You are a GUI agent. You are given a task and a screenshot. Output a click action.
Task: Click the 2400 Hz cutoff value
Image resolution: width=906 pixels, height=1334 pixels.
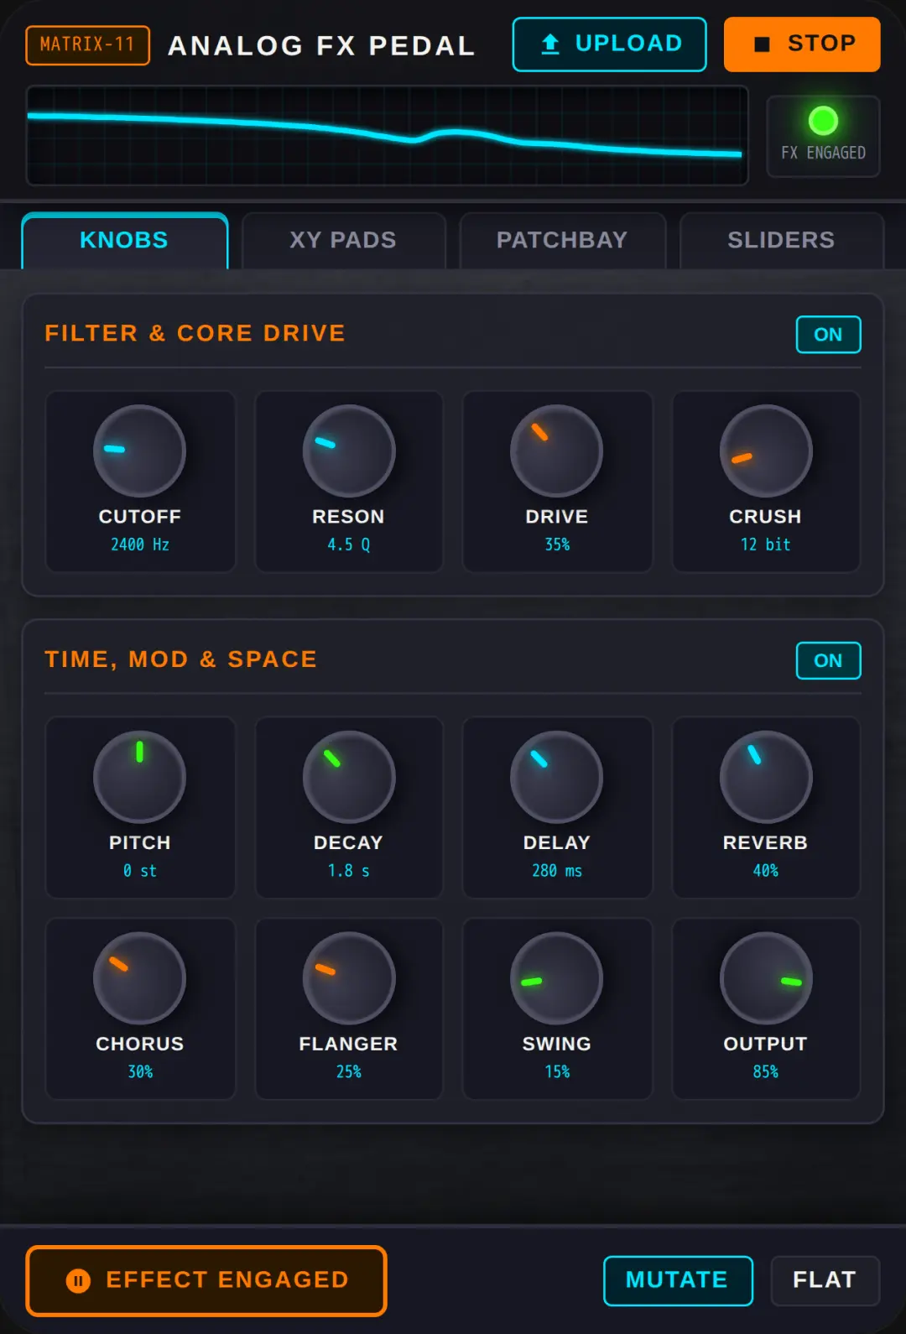click(x=140, y=545)
